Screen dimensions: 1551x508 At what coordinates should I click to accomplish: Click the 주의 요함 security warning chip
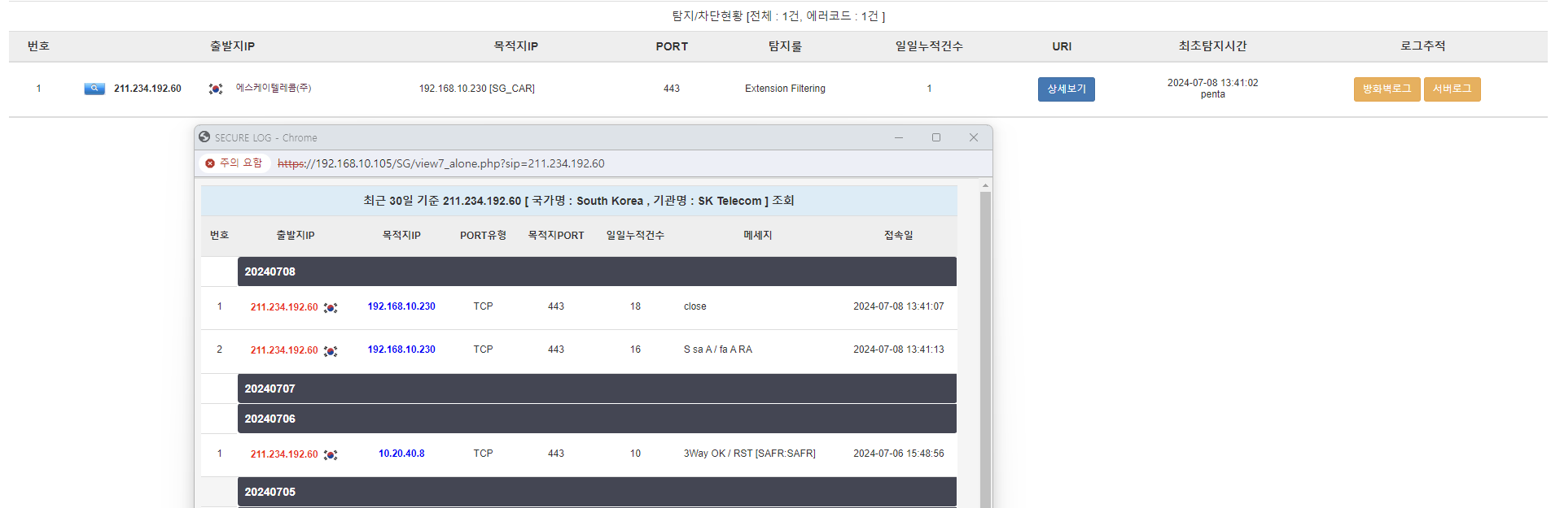[234, 163]
